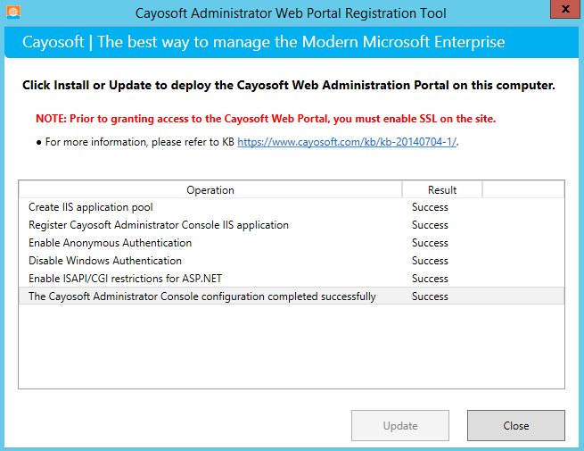Screen dimensions: 584x451
Task: Click the red NOTE about enabling SSL
Action: click(266, 119)
